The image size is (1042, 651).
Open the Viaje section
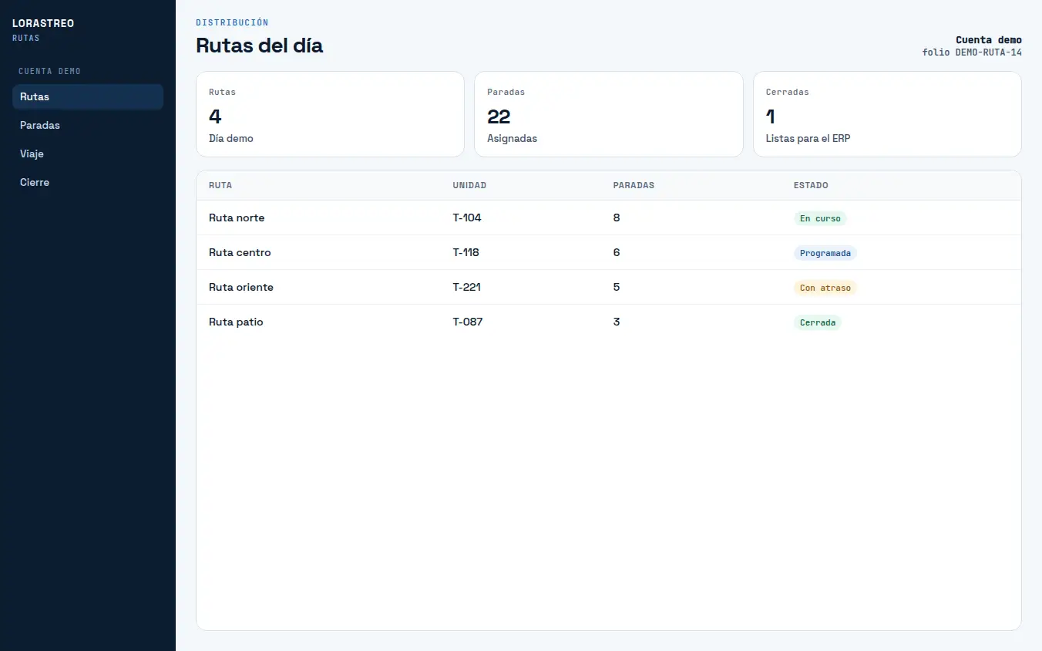pos(88,153)
